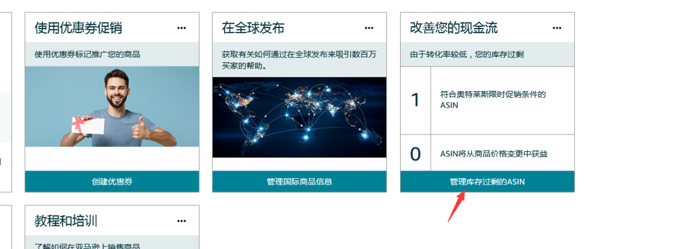Click the text 使用优惠券标记推广您的商品

tap(87, 54)
